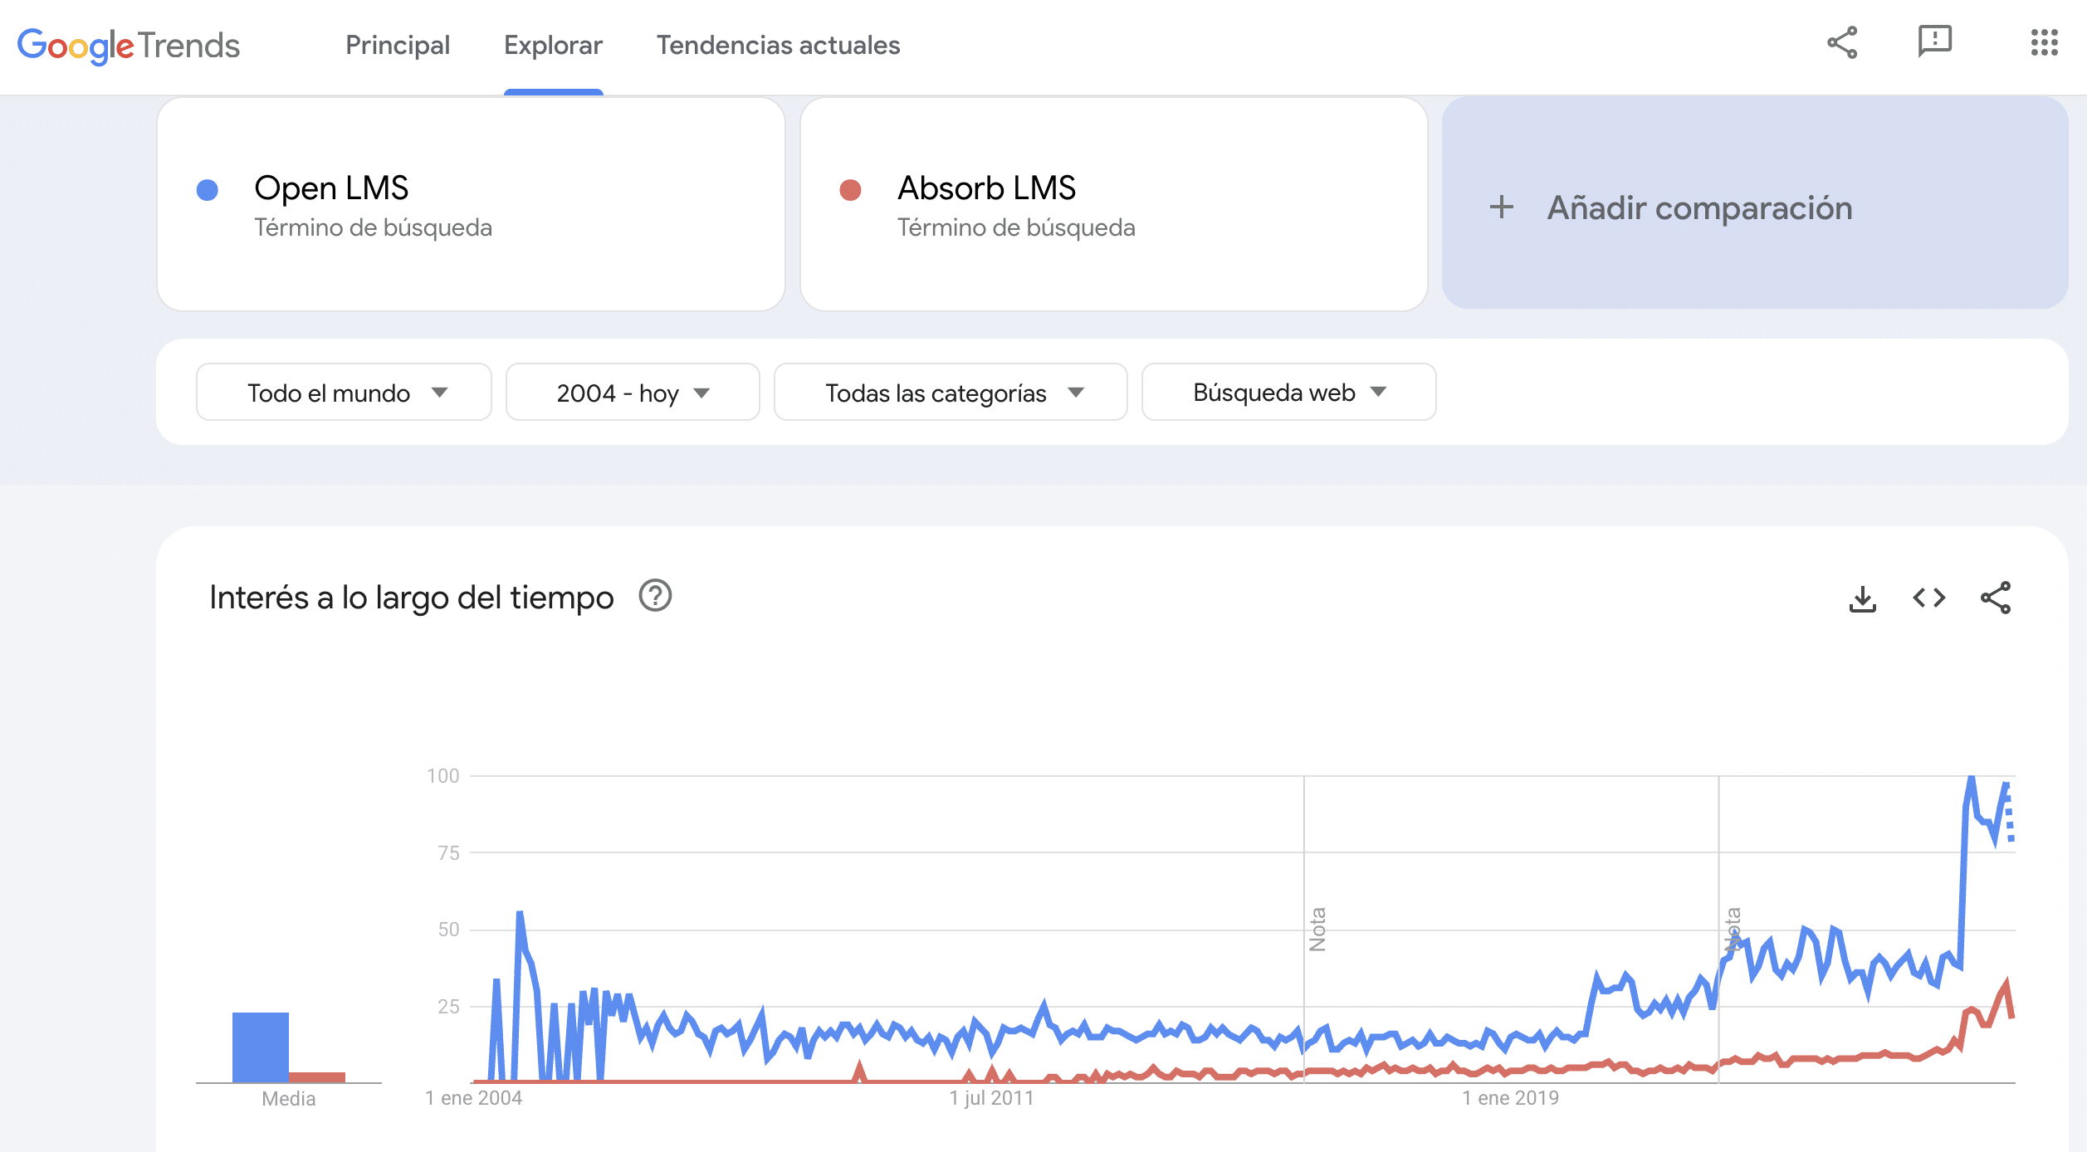
Task: Open the Tendencias actuales tab
Action: 777,46
